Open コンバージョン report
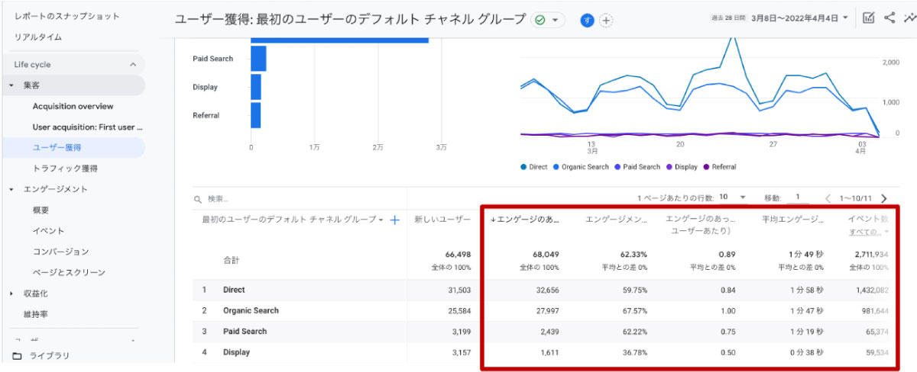This screenshot has height=372, width=917. (60, 252)
